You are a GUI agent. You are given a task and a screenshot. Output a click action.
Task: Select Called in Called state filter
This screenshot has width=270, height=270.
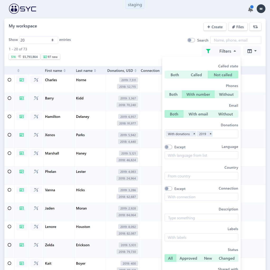pyautogui.click(x=196, y=75)
